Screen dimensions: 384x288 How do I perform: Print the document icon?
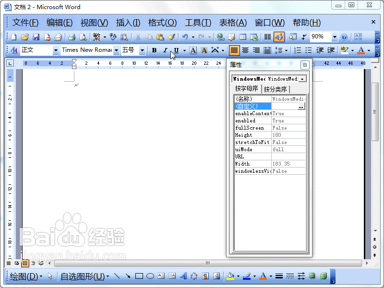pos(72,37)
